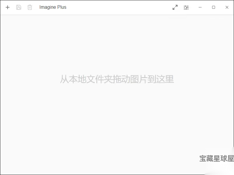
Task: Toggle fullscreen with the expand arrows icon
Action: (x=175, y=7)
